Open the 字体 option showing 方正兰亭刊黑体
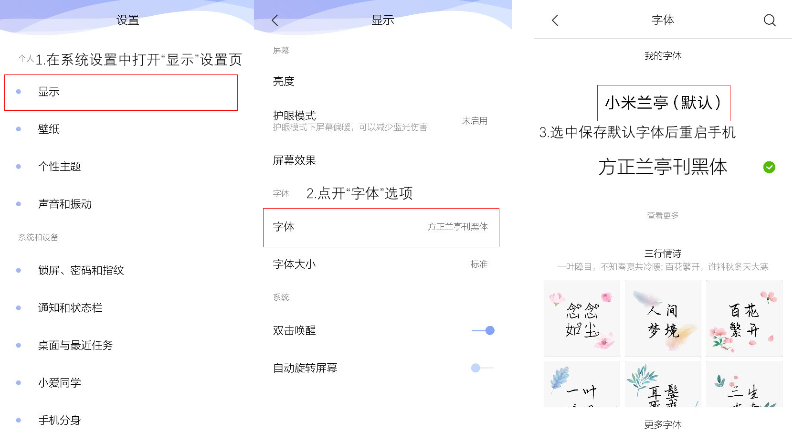 pos(381,227)
